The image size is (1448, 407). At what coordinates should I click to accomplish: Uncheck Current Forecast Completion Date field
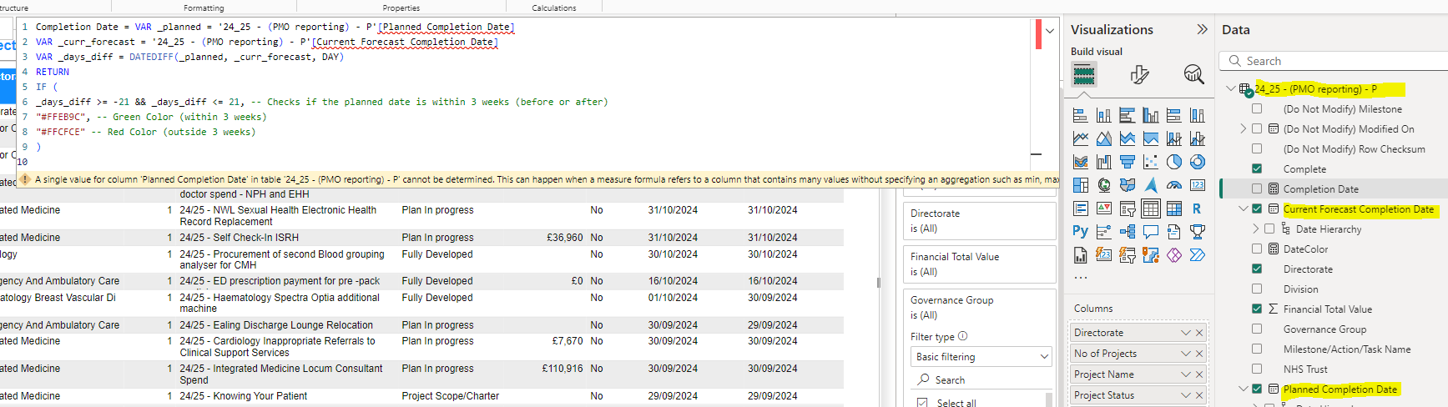click(x=1257, y=209)
